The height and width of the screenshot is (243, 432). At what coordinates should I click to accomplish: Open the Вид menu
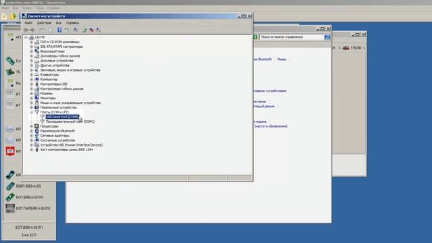[59, 23]
